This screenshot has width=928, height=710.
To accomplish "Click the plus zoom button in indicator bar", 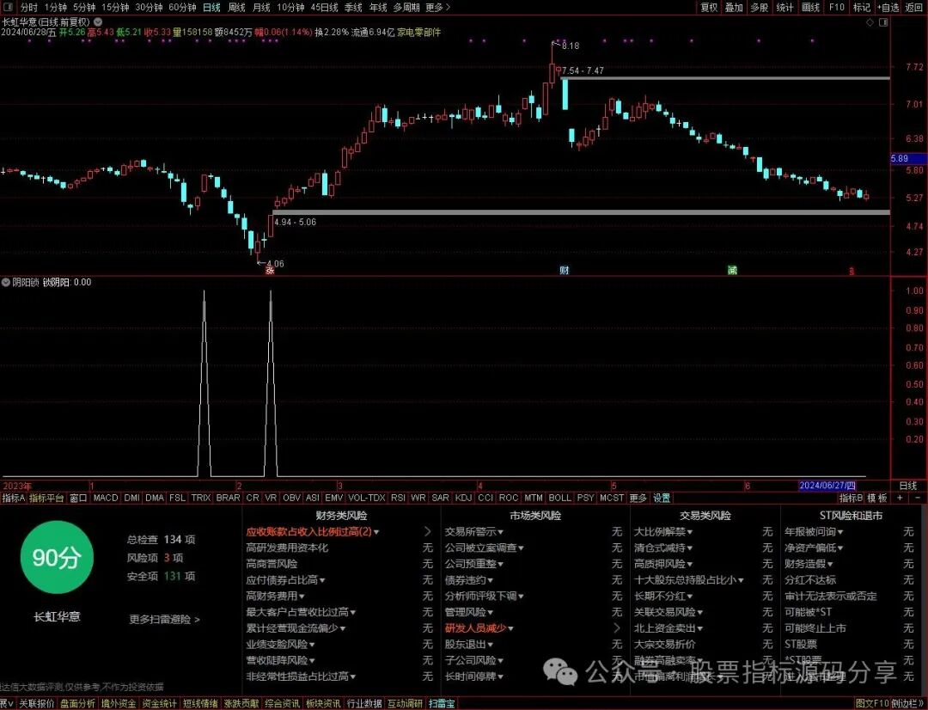I will (x=900, y=498).
